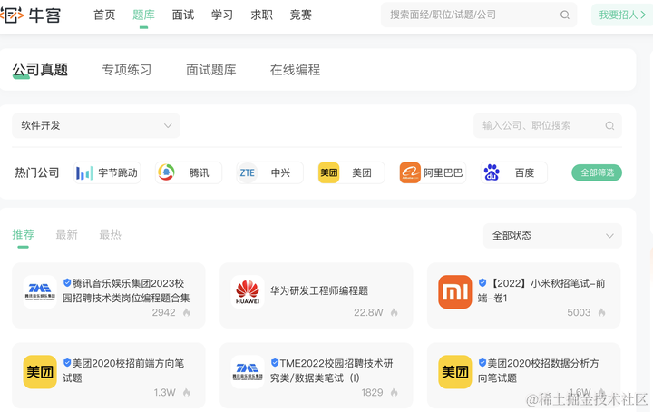Open TME2022校园招聘技术研究类 title link
The height and width of the screenshot is (412, 653).
332,370
